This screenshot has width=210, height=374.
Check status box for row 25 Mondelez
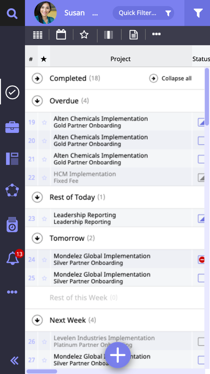[201, 278]
